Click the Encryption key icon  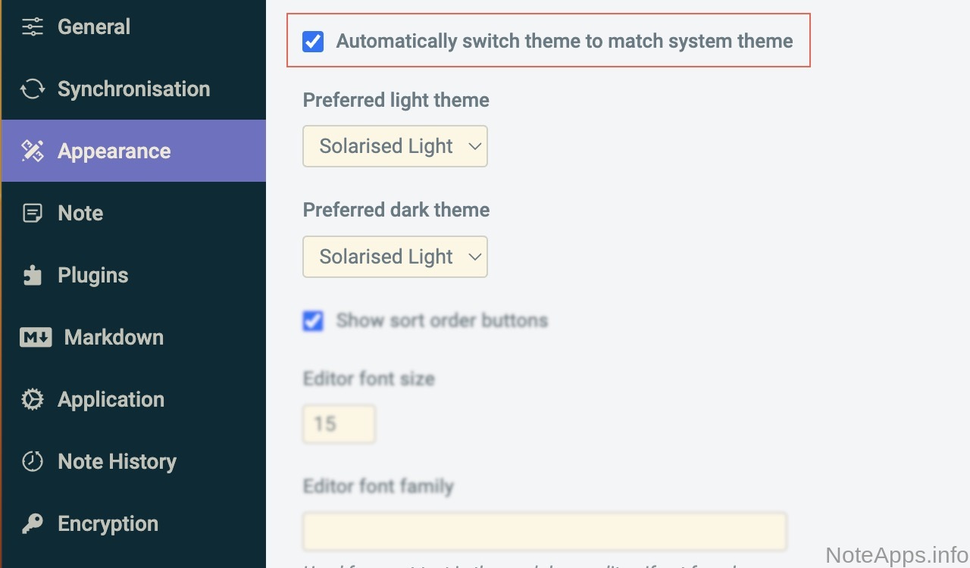pos(33,524)
